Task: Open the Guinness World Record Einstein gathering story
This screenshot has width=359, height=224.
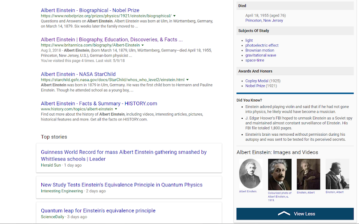Action: pos(124,155)
